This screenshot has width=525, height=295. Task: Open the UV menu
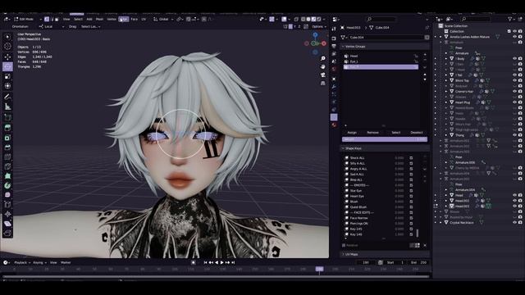coord(144,19)
